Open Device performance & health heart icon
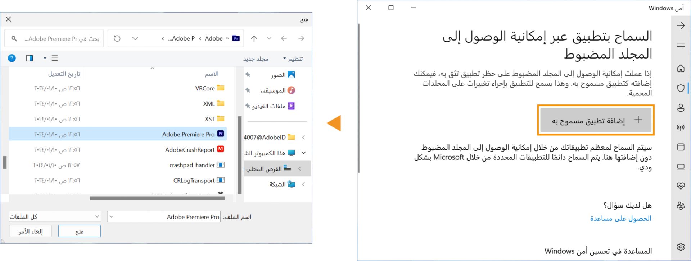Screen dimensions: 691x261 tap(681, 186)
